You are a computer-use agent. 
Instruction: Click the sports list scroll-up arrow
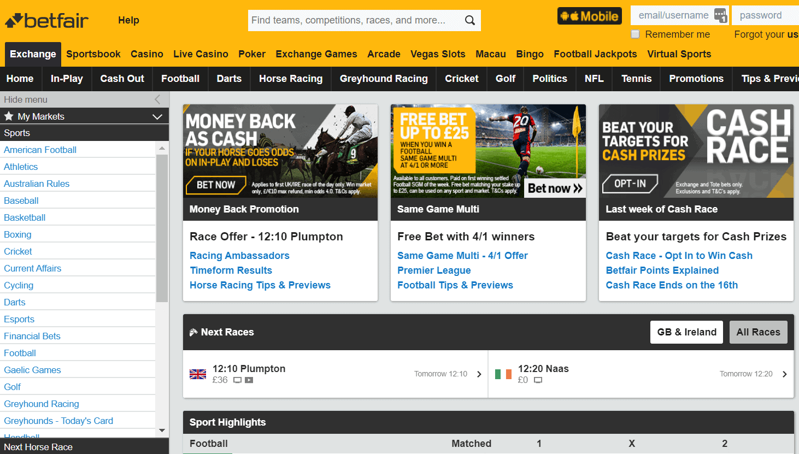pyautogui.click(x=162, y=148)
